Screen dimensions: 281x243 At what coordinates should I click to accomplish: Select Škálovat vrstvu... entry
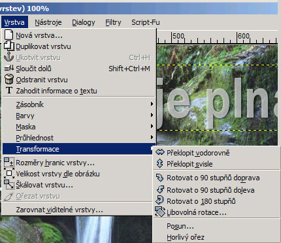tap(78, 185)
